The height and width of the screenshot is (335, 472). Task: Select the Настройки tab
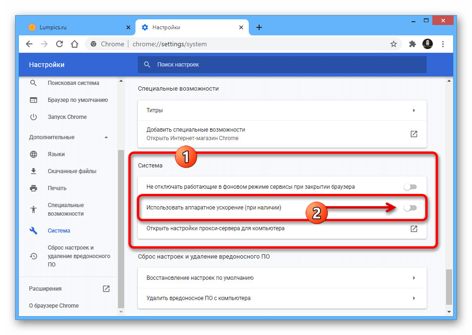coord(192,27)
